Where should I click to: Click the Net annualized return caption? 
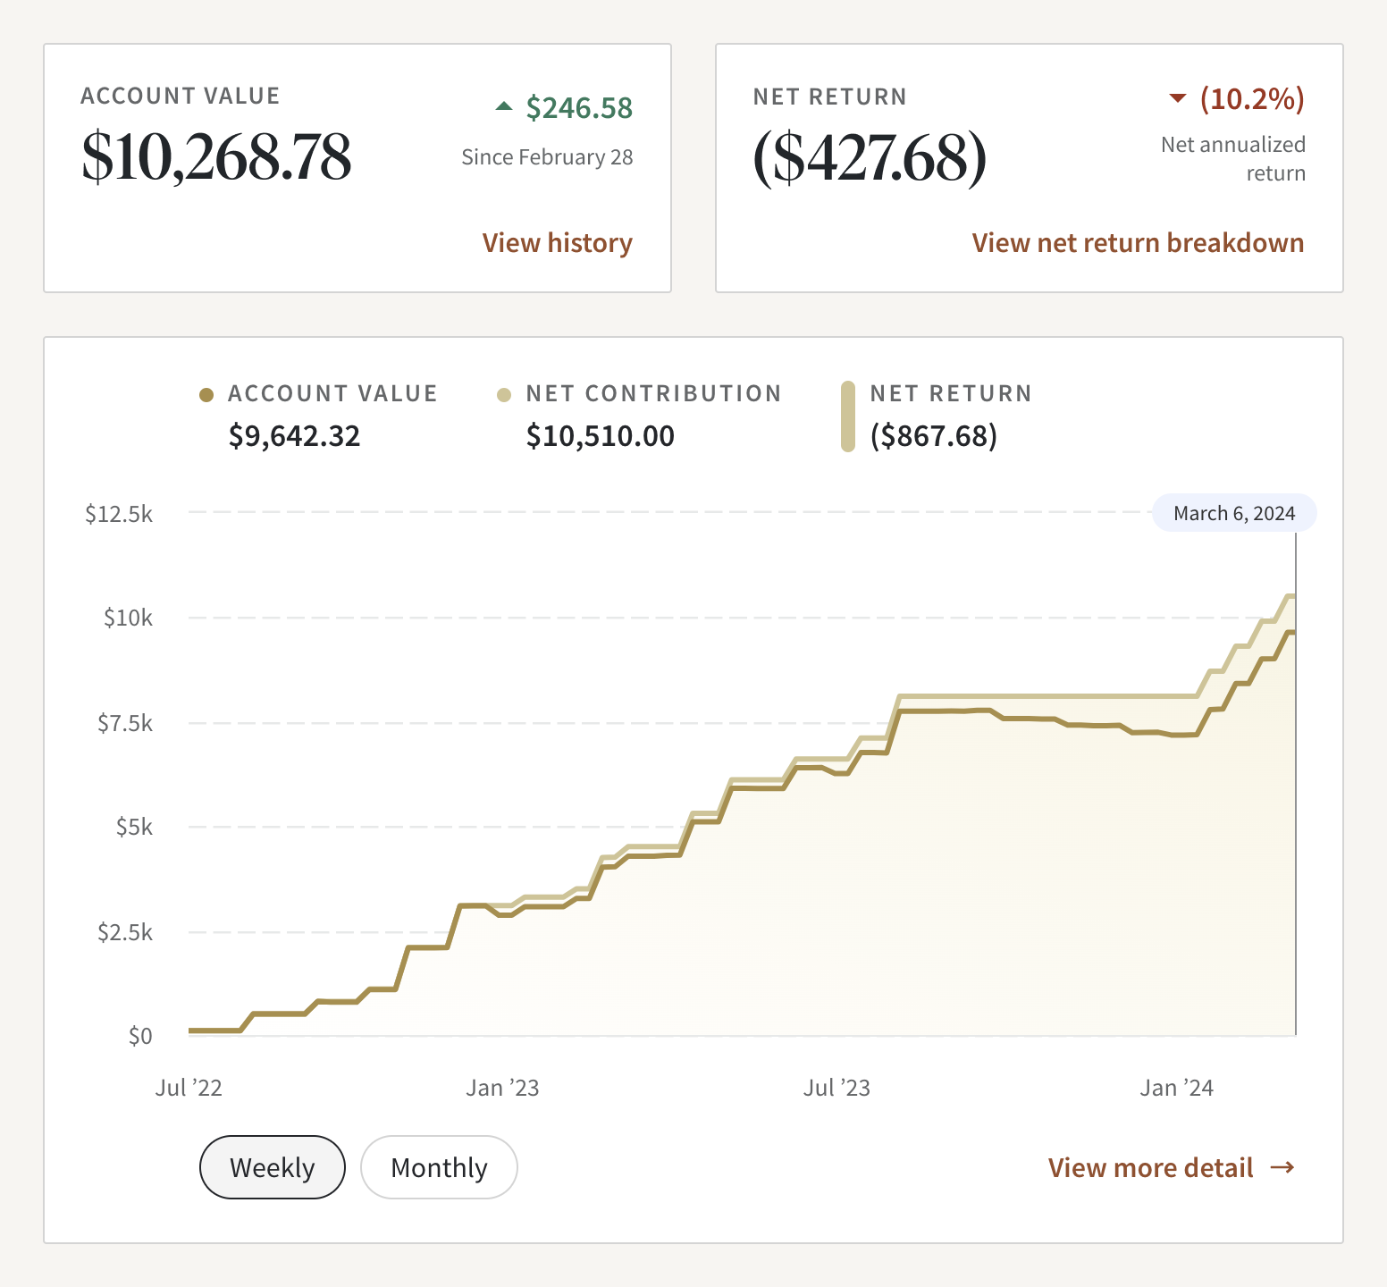click(x=1233, y=159)
